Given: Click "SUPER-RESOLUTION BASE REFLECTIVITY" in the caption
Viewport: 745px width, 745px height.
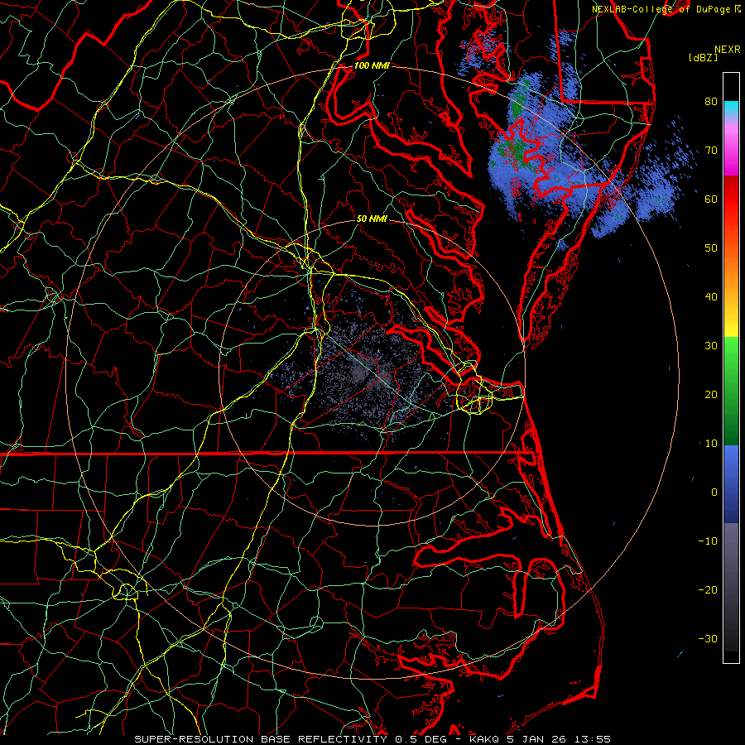Looking at the screenshot, I should (260, 739).
